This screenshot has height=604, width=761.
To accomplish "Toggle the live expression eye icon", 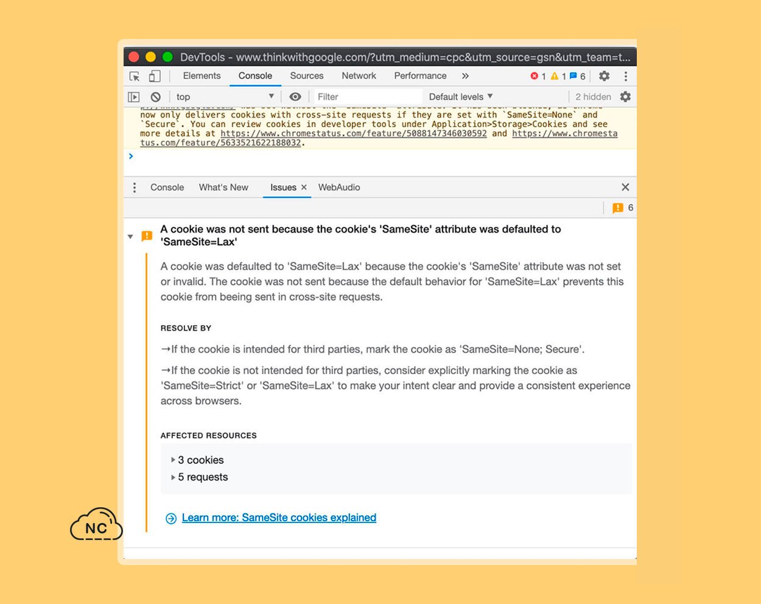I will (x=295, y=97).
